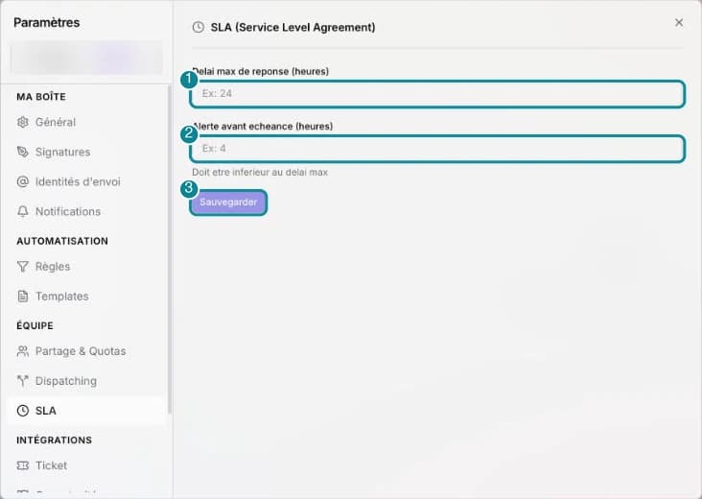
Task: Click the INTÉGRATIONS section heading
Action: (54, 440)
